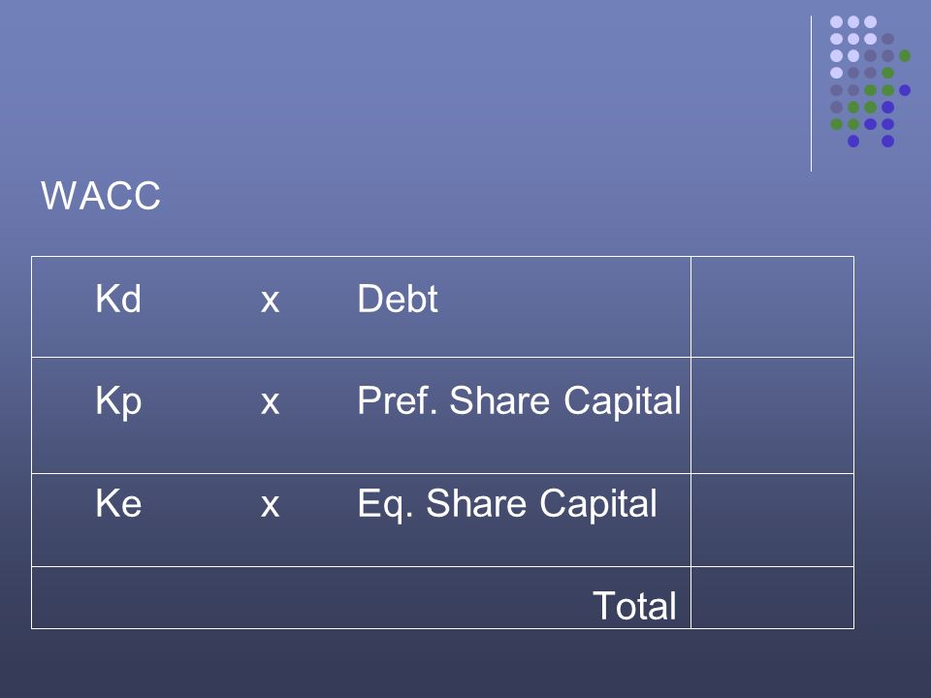The height and width of the screenshot is (698, 931).
Task: Click the Pref. Share Capital label
Action: tap(519, 401)
